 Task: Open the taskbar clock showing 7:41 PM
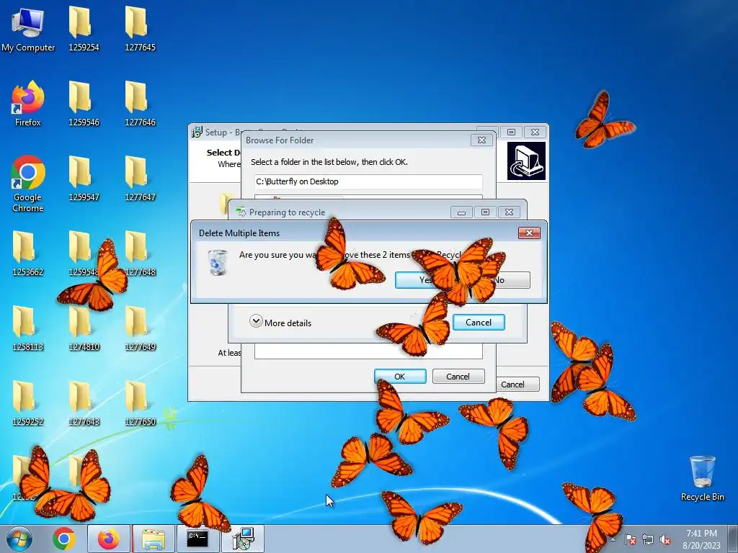coord(701,539)
